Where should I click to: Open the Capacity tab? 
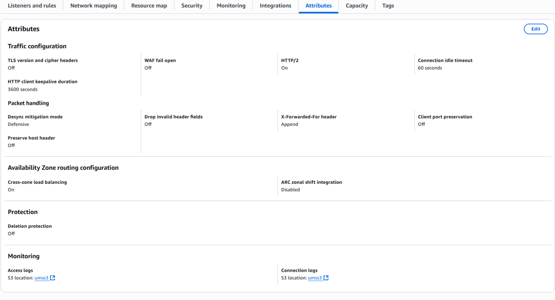click(x=357, y=6)
